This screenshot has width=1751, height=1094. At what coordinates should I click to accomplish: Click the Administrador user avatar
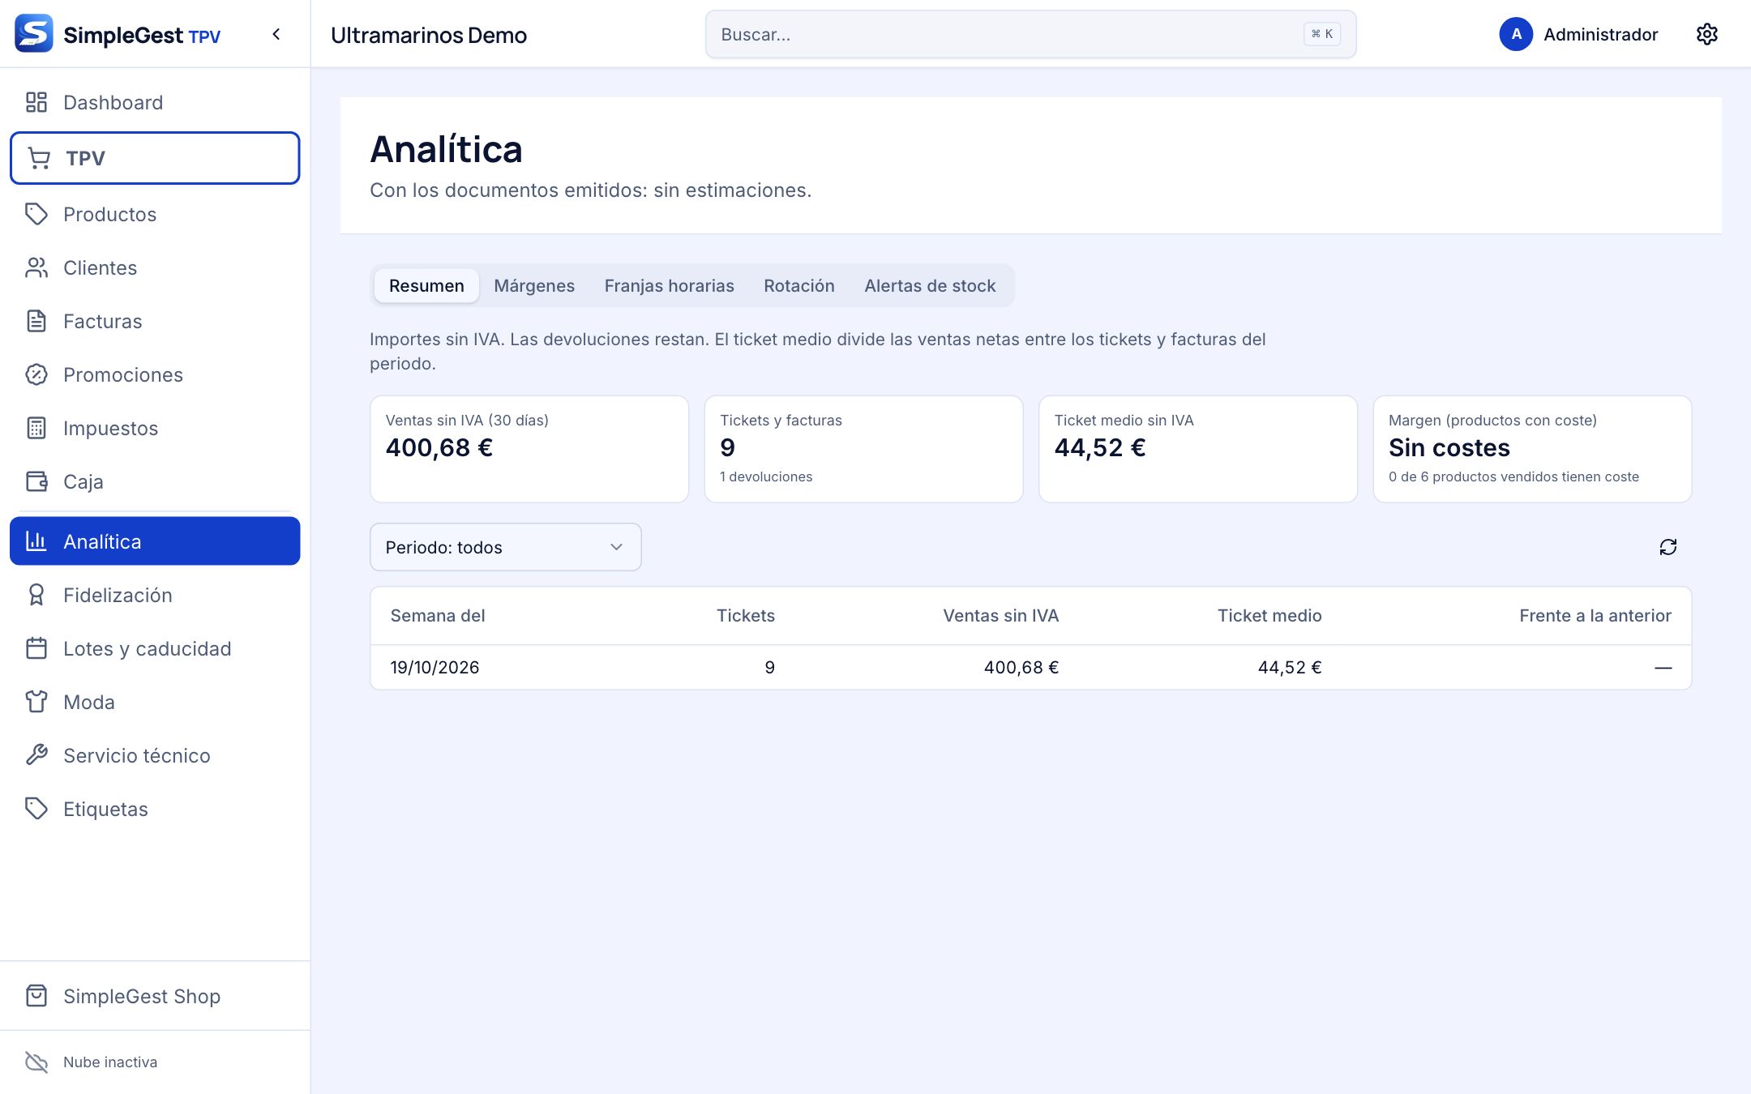[1516, 34]
